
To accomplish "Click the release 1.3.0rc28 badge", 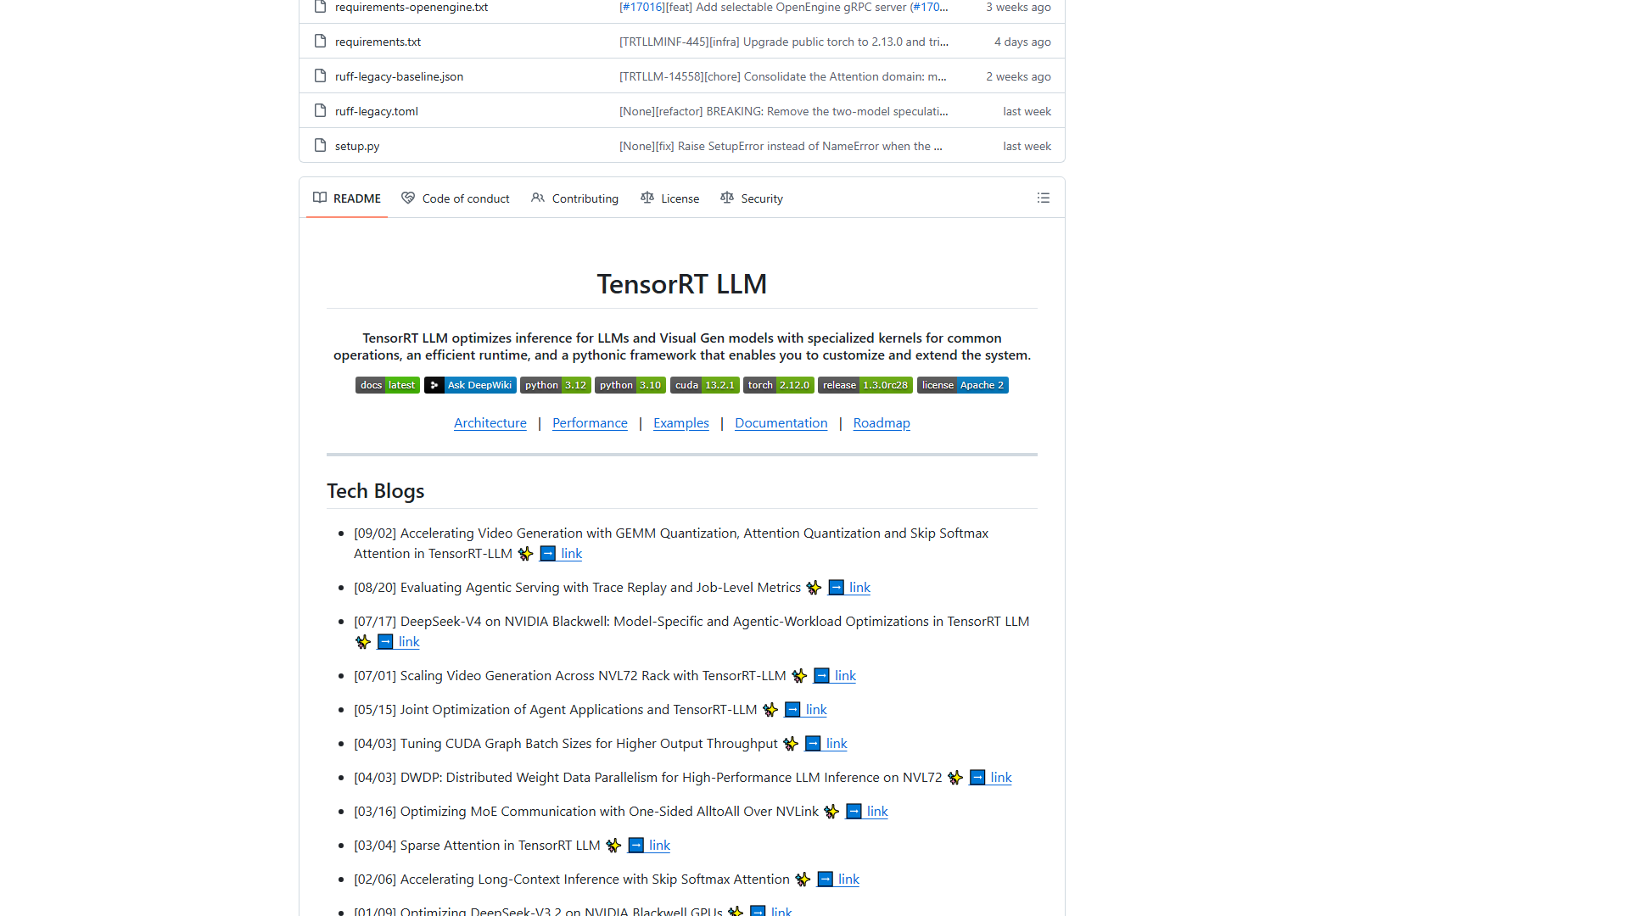I will pyautogui.click(x=865, y=385).
